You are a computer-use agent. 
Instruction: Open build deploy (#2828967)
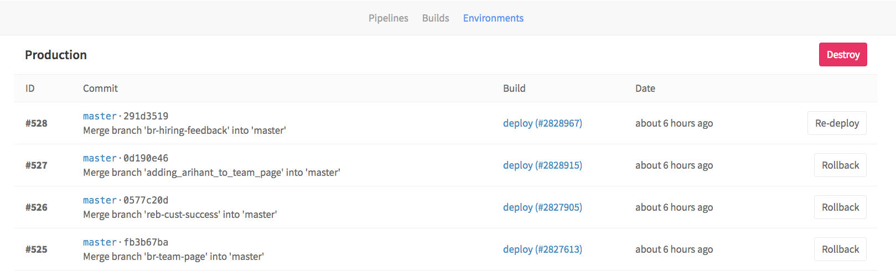tap(542, 123)
